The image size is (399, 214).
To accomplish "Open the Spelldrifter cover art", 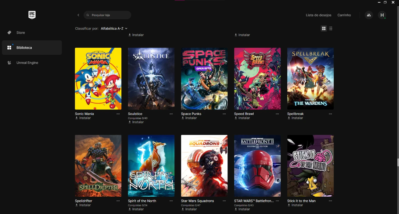I will (x=98, y=166).
